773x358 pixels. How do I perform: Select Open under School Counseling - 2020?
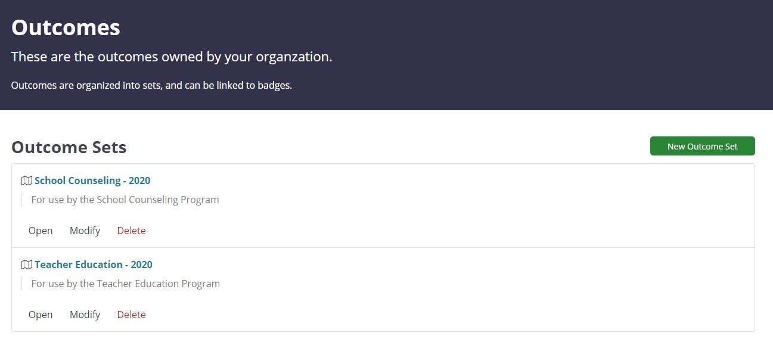(41, 231)
